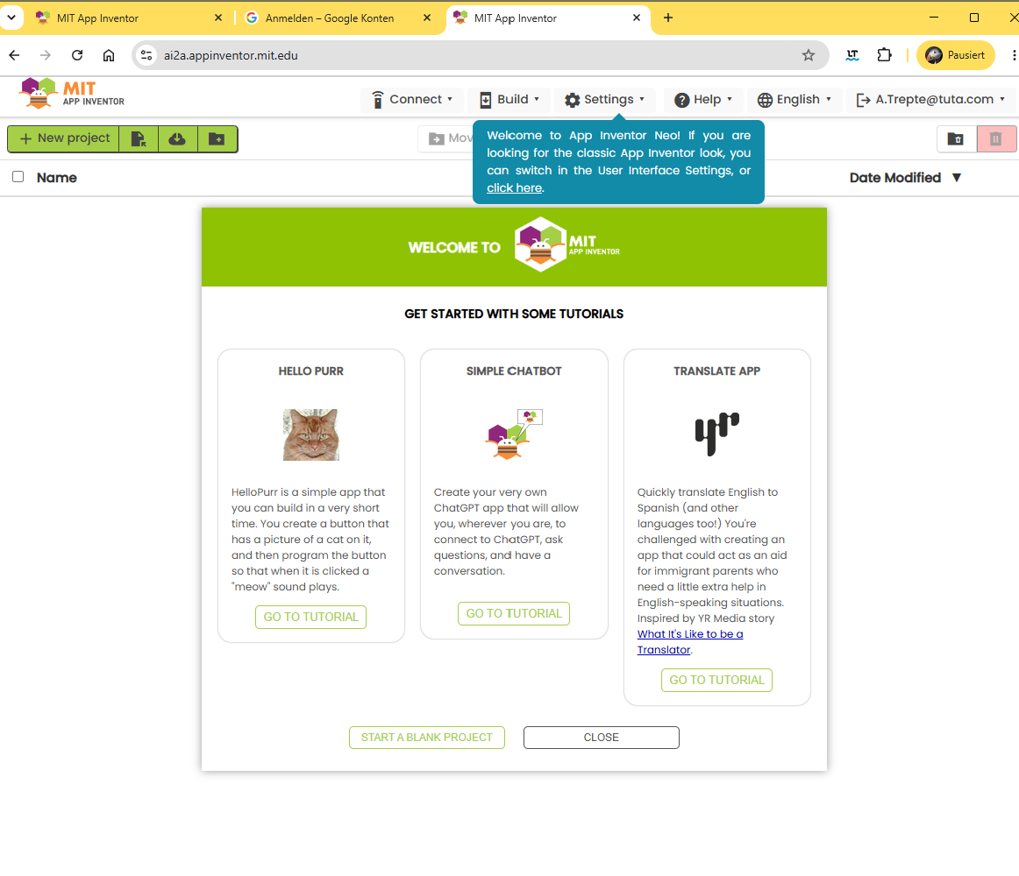Click the LanguageTool extension icon

[x=852, y=55]
